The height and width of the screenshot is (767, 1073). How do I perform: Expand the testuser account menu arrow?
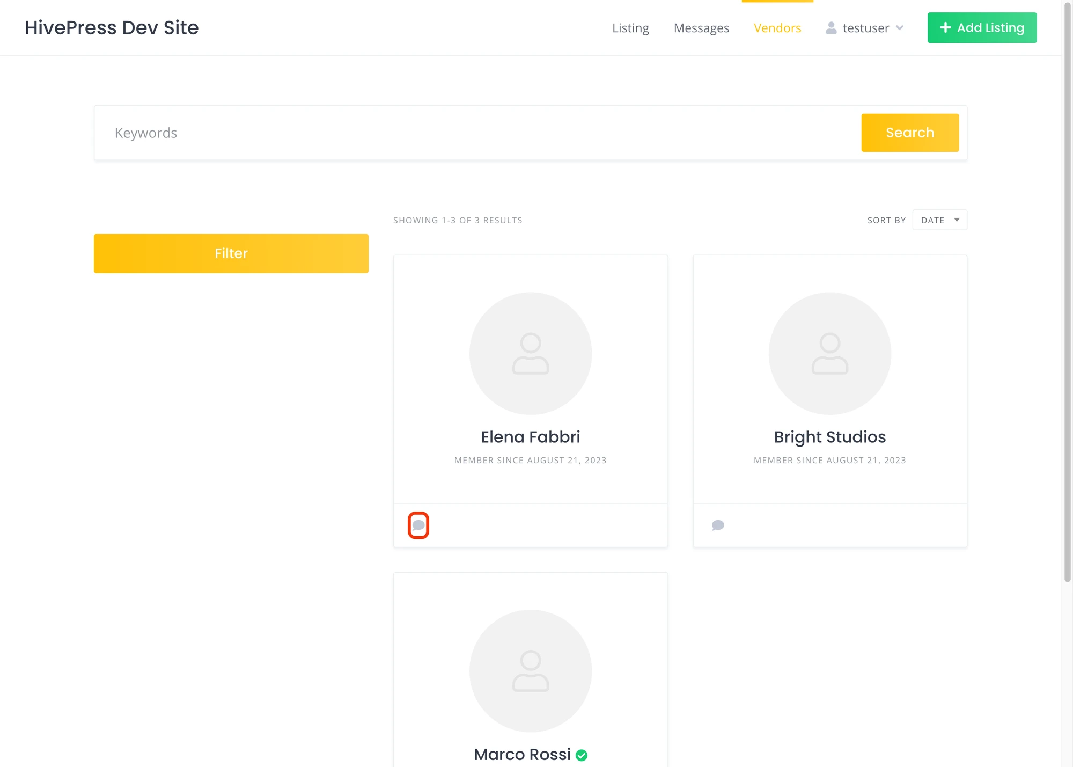point(900,28)
